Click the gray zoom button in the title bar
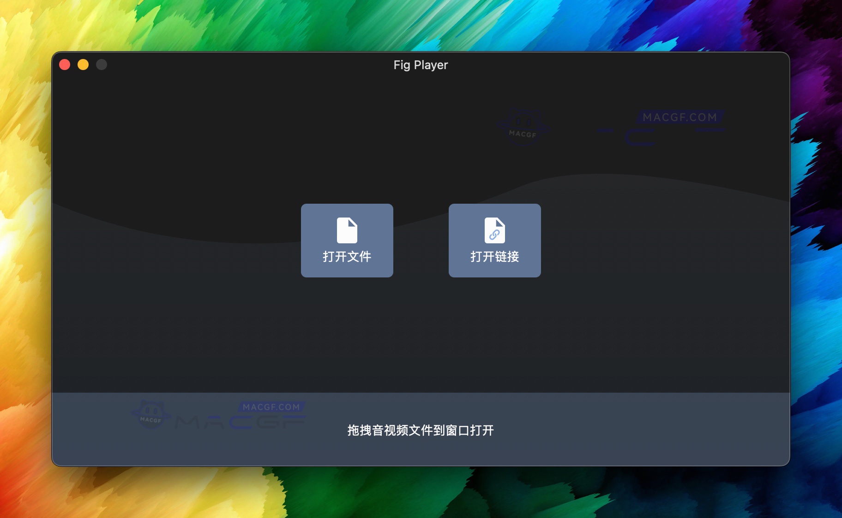This screenshot has width=842, height=518. [101, 65]
